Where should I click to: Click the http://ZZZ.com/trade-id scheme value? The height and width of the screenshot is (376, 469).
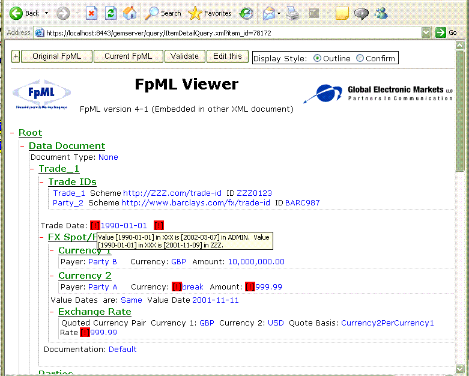pyautogui.click(x=172, y=193)
